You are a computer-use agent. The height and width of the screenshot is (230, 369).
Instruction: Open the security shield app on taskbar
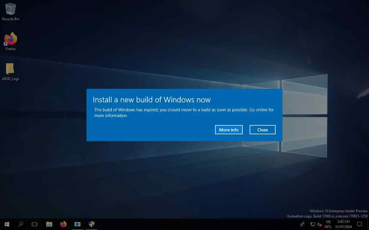pos(92,224)
